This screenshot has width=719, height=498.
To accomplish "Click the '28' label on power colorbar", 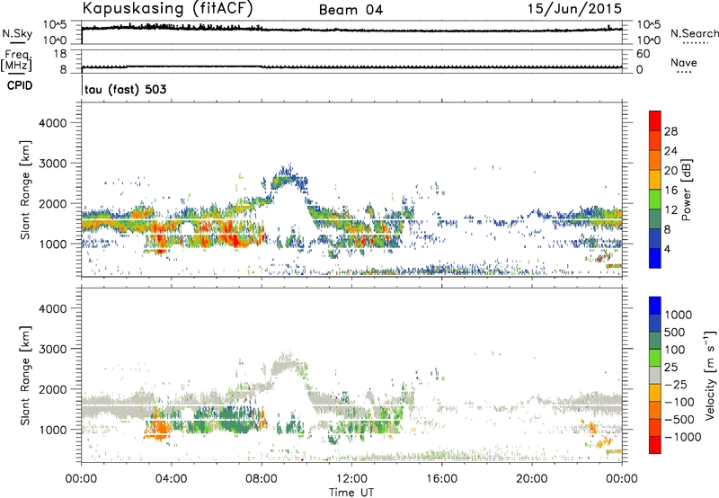I will [670, 131].
